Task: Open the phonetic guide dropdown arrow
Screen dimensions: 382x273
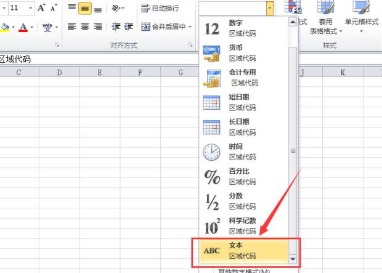Action: coord(57,27)
